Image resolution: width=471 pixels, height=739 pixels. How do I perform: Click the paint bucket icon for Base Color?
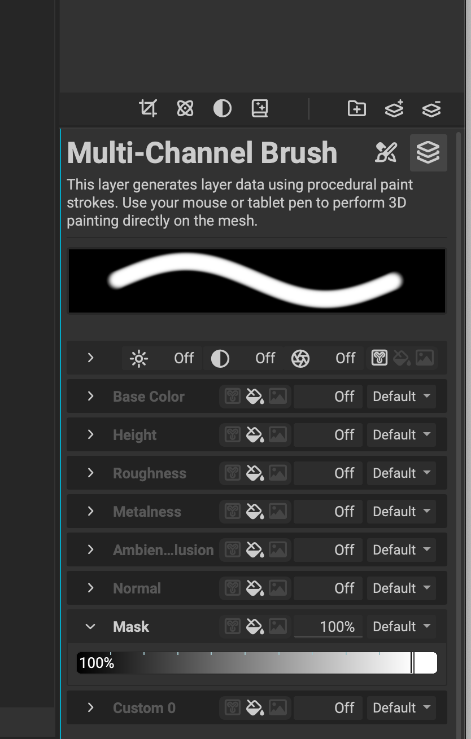255,397
